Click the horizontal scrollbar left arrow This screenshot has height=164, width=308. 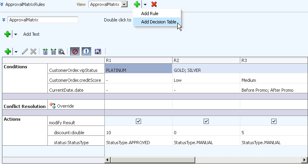107,160
